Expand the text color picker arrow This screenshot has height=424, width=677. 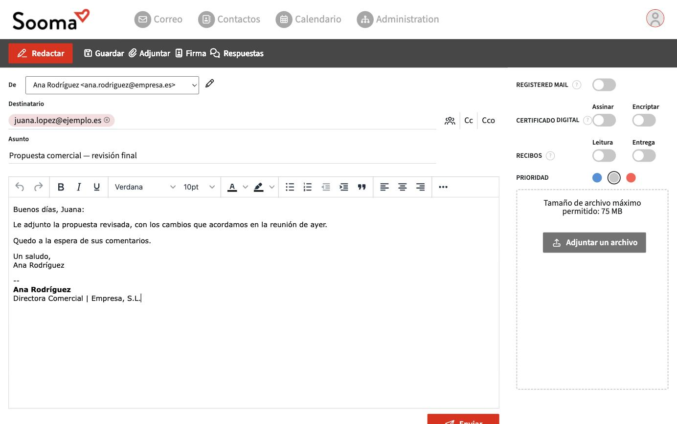coord(246,187)
